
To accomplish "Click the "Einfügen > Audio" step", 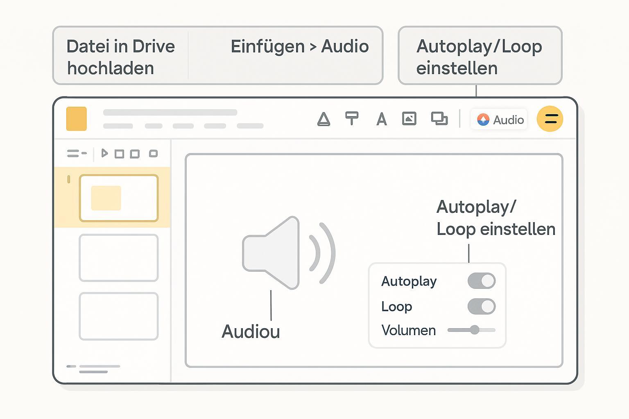I will tap(299, 47).
